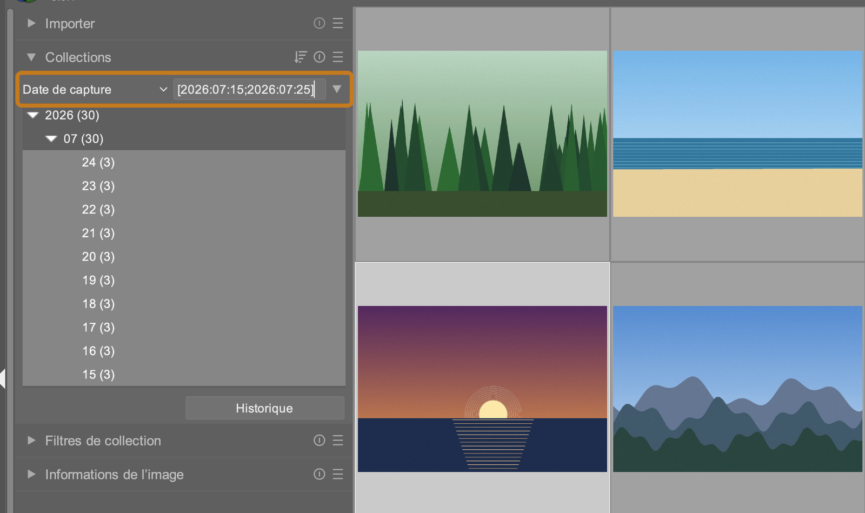Select day 15 (3) in the tree
The image size is (865, 513).
[x=184, y=374]
